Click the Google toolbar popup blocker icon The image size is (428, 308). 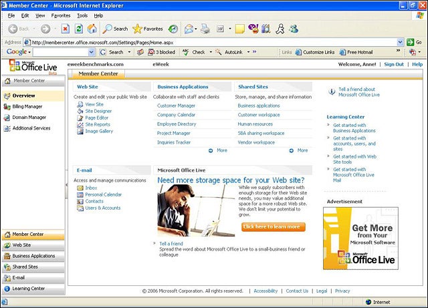click(x=151, y=52)
